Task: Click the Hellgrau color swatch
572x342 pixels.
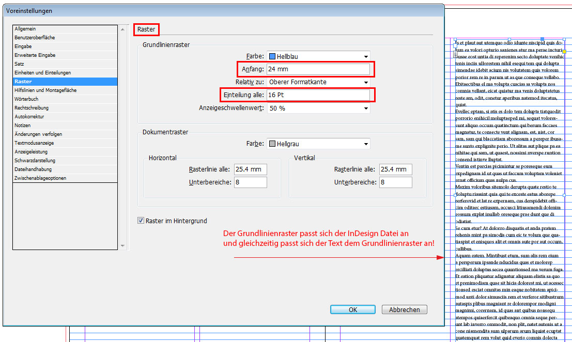Action: [x=272, y=144]
